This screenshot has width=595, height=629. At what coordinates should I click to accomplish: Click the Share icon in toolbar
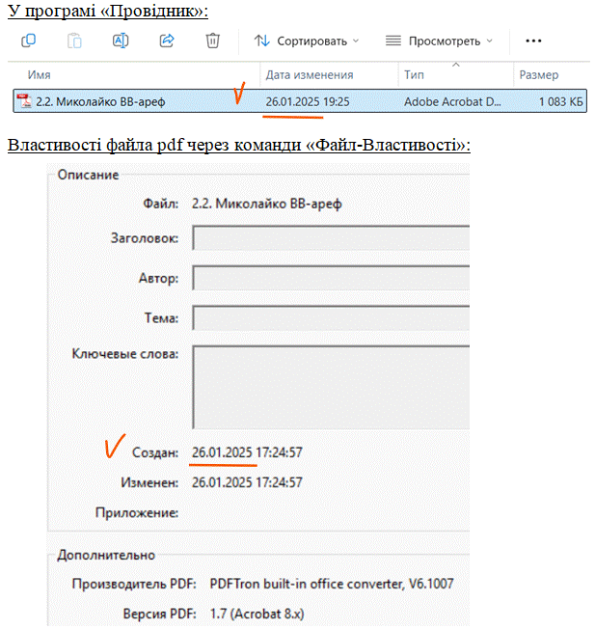pos(166,41)
